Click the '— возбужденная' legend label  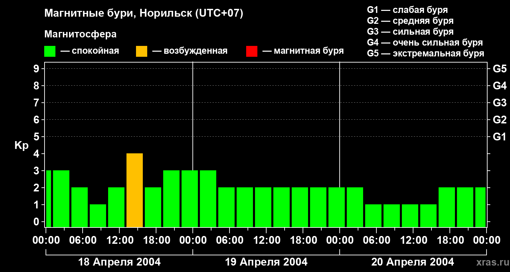(x=190, y=51)
